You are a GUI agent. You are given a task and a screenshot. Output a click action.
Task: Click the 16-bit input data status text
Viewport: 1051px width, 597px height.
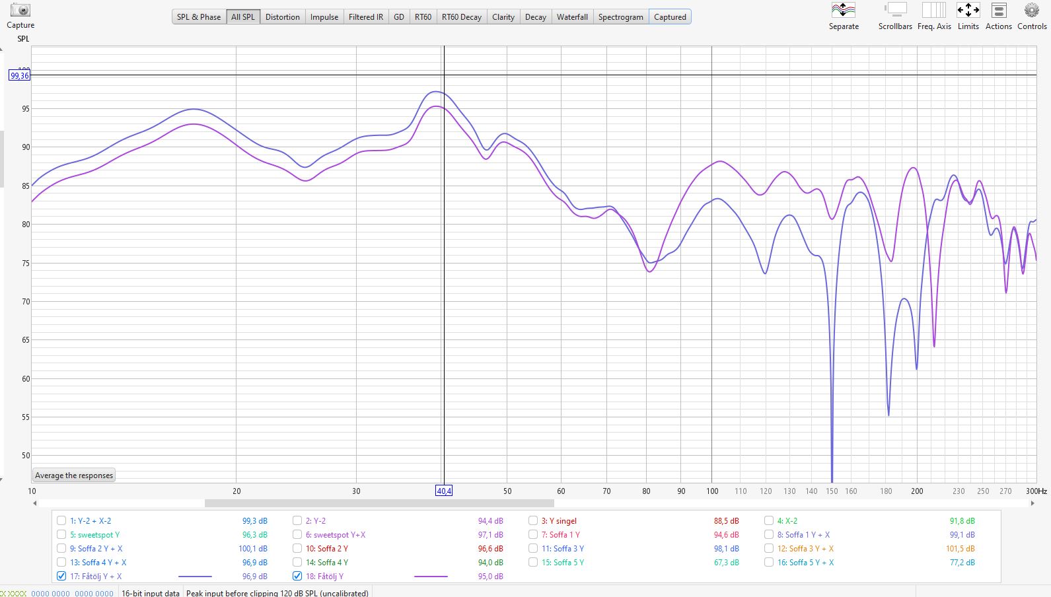[151, 593]
